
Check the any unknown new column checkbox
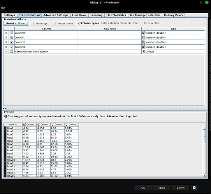[12, 52]
